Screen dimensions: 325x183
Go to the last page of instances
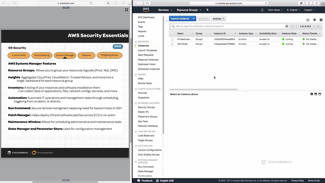click(318, 26)
